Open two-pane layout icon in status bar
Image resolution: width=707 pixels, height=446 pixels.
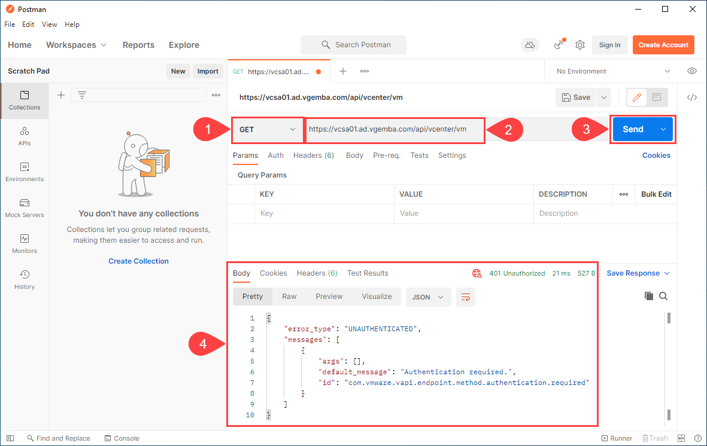tap(681, 438)
